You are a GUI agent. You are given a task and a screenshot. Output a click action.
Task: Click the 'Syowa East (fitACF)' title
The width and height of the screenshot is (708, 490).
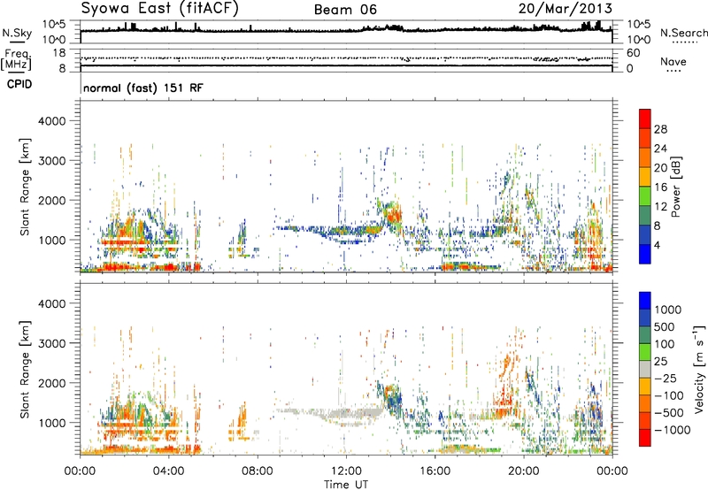159,9
